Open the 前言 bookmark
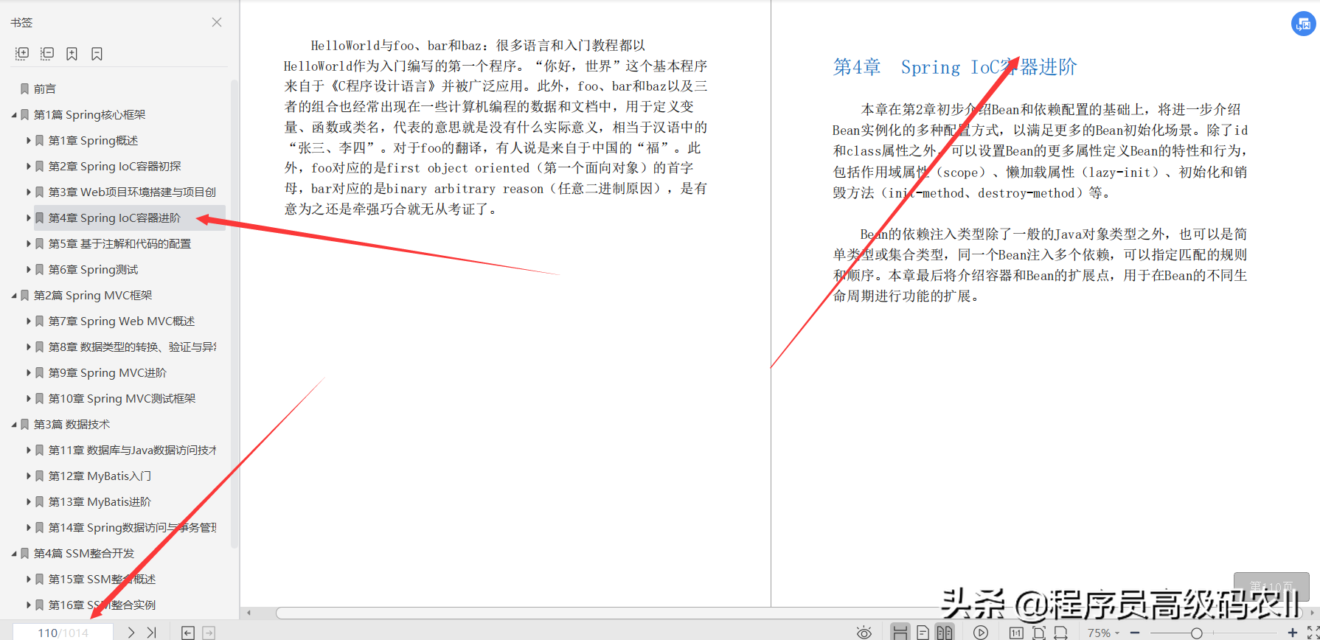The image size is (1320, 640). [x=45, y=88]
